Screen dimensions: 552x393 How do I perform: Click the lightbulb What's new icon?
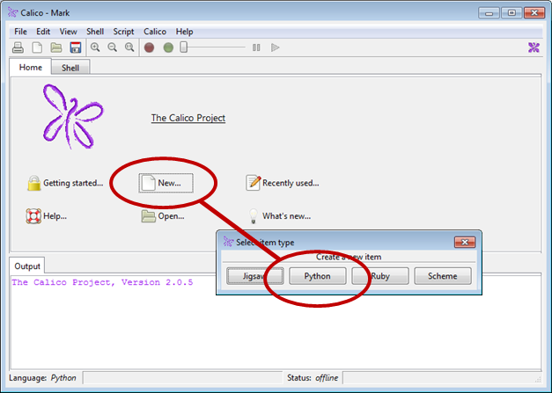(254, 216)
